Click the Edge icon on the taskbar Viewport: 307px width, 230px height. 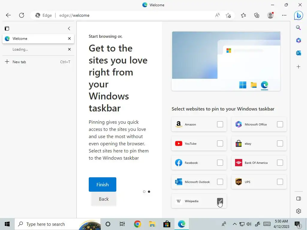point(181,224)
